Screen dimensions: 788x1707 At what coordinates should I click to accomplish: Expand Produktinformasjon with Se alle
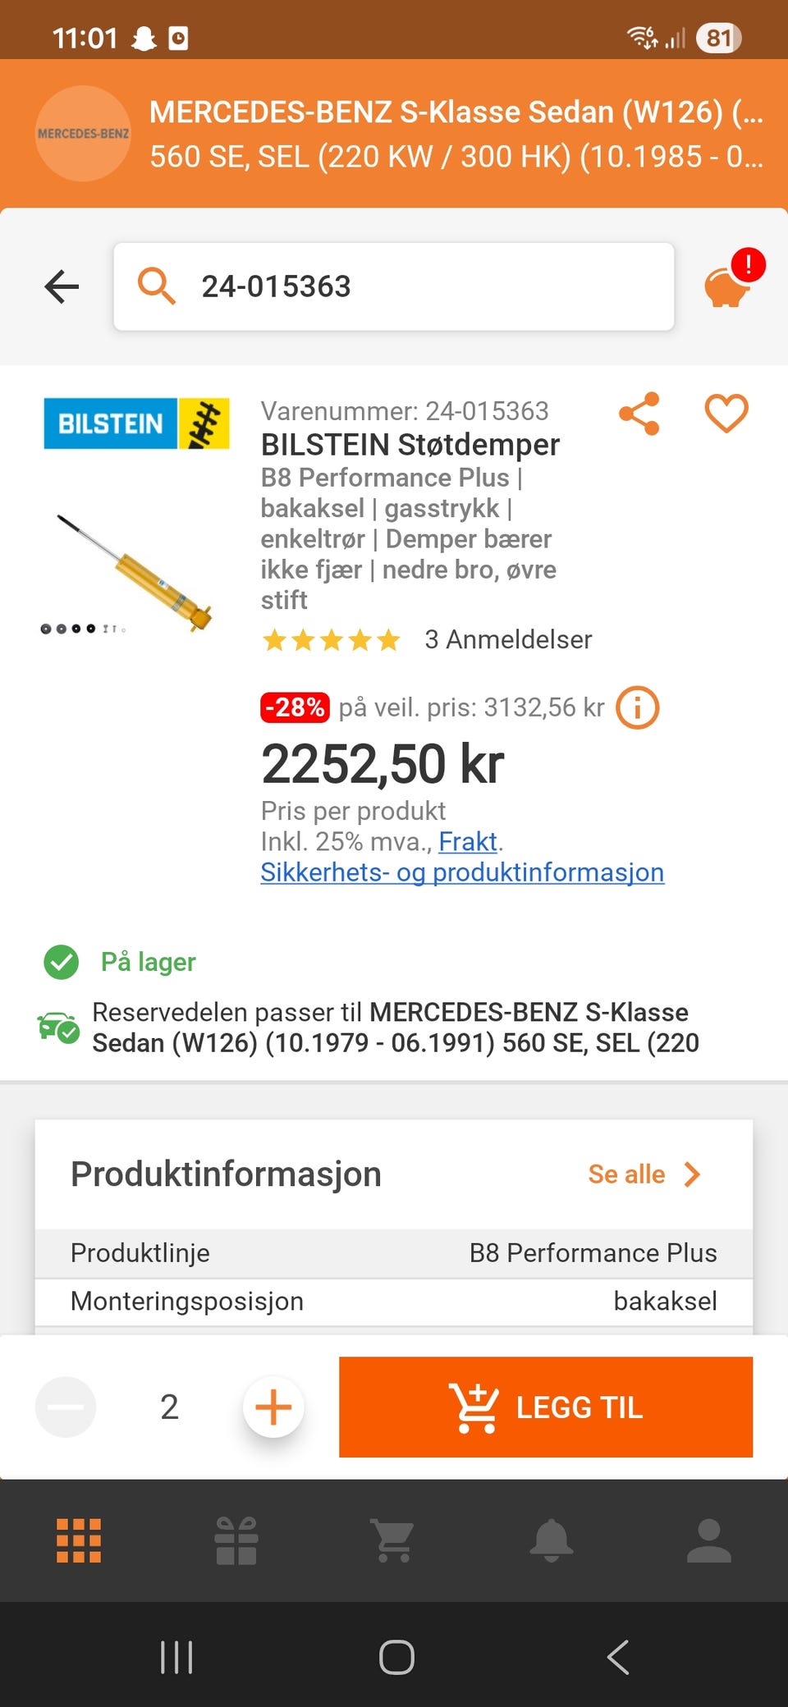point(644,1174)
